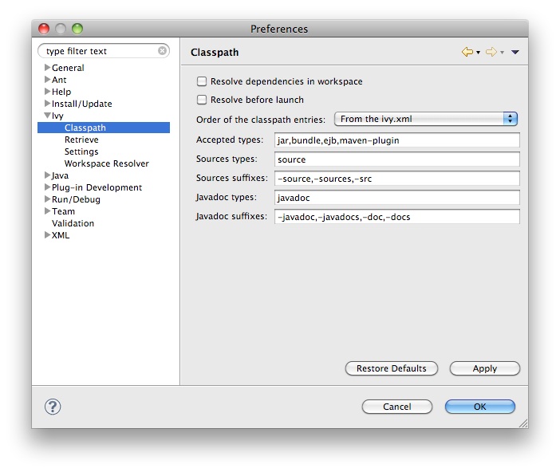Clear the filter text with the X icon

pyautogui.click(x=163, y=51)
